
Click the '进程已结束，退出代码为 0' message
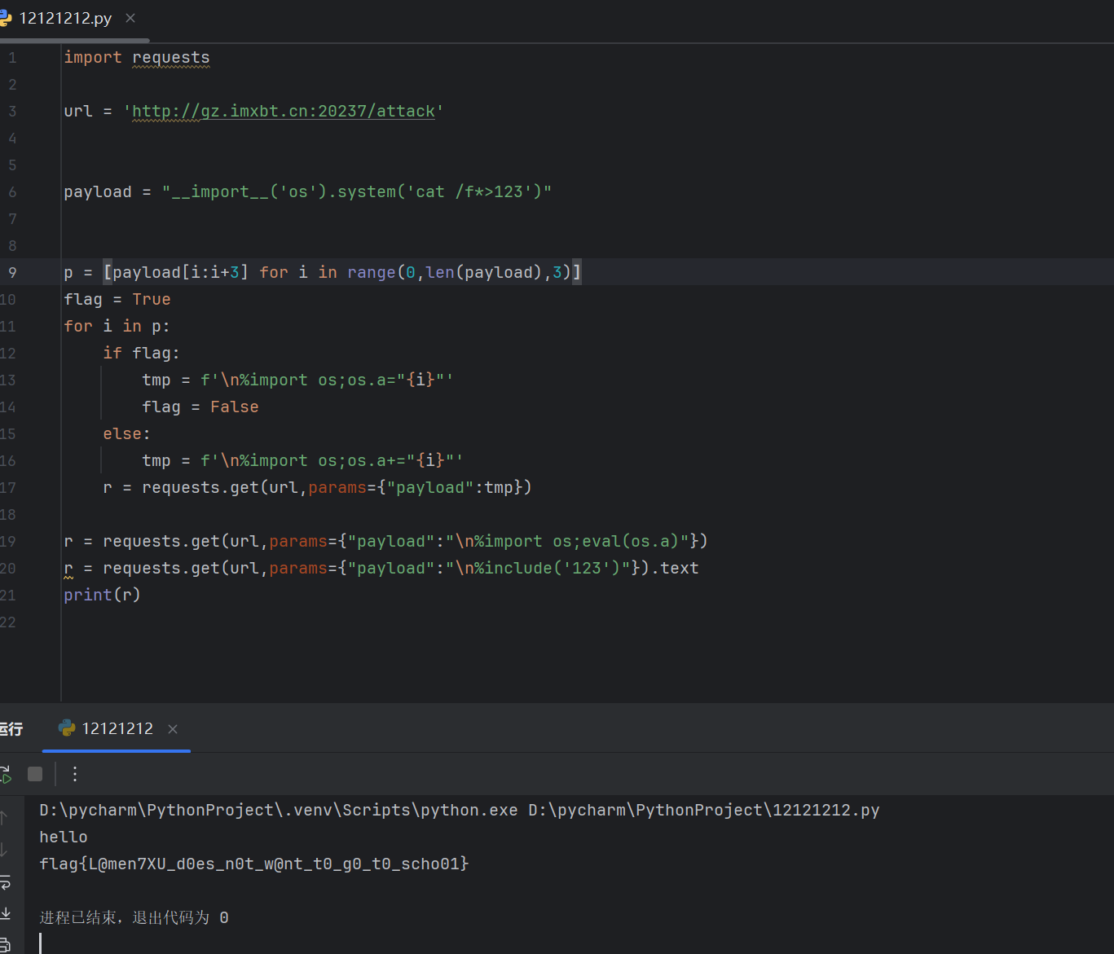(134, 917)
